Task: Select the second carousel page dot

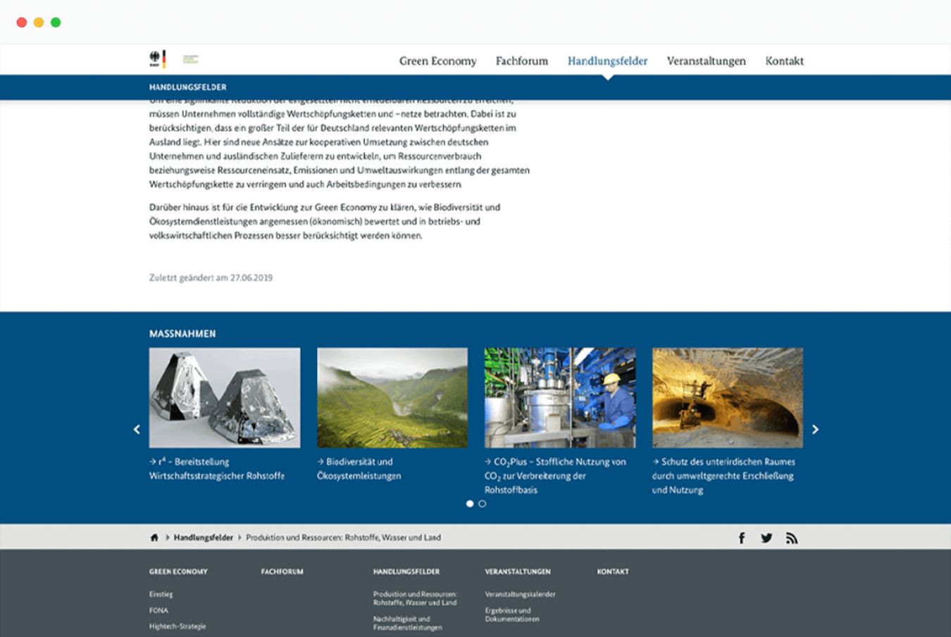Action: pos(482,504)
